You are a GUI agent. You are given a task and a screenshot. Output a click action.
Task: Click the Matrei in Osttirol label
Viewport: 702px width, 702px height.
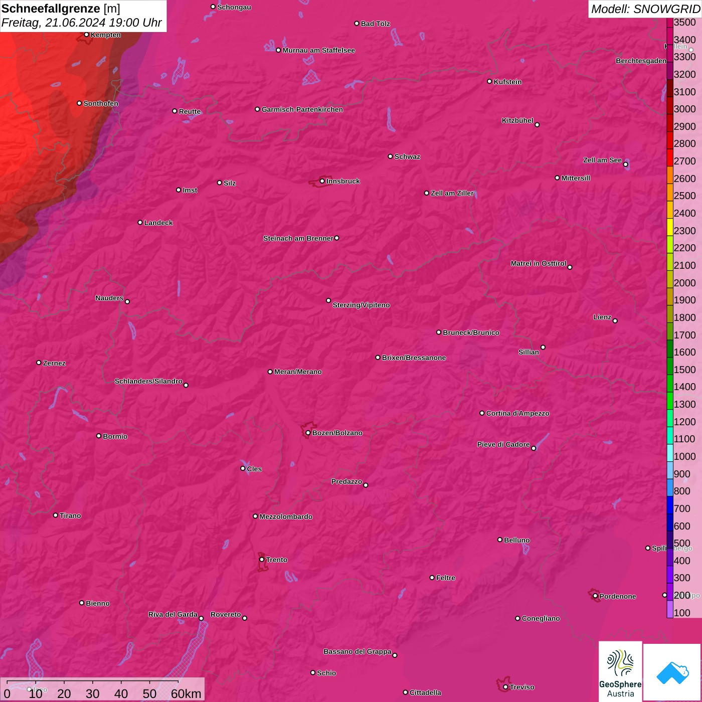pos(539,263)
